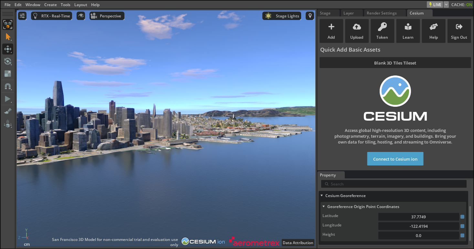Toggle the viewport visibility eye icon
474x249 pixels.
81,15
